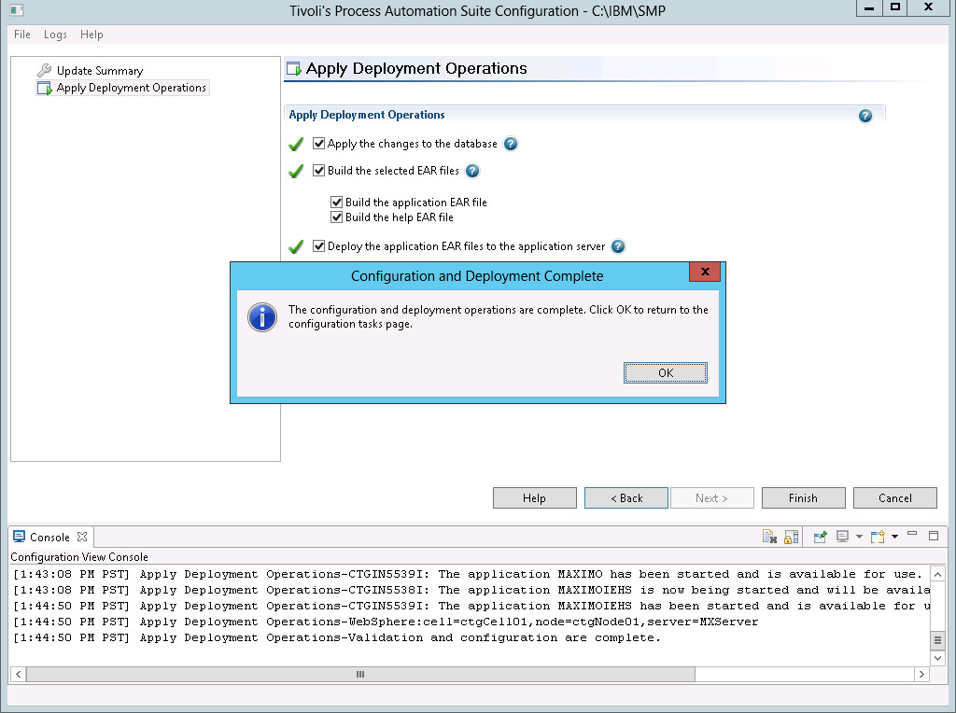Click the Apply Deployment Operations header icon

(294, 69)
